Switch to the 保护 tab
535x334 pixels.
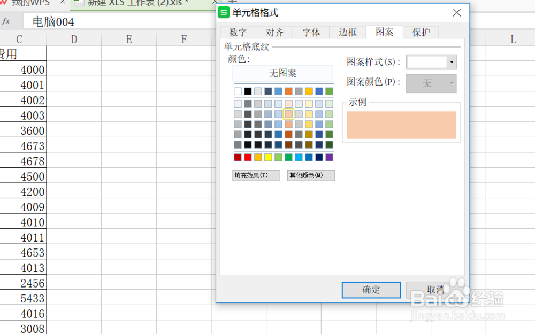tap(421, 32)
